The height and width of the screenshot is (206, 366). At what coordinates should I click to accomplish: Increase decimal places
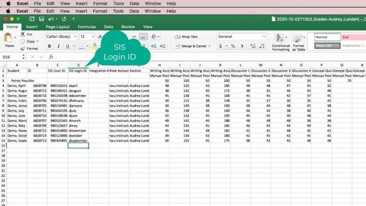253,46
